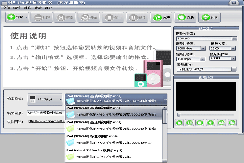
Task: Expand the 视频分辨率 320*240 dropdown
Action: coord(234,39)
